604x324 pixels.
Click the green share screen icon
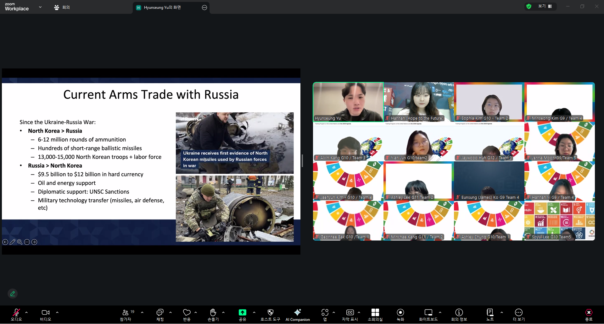pyautogui.click(x=242, y=312)
